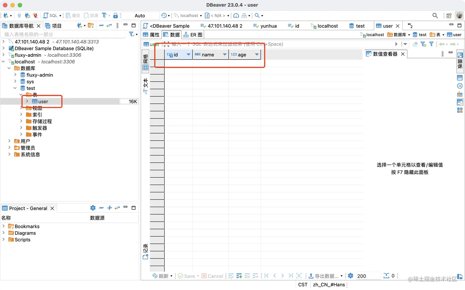Switch to the <DBeaver Sample editor tab

coord(166,26)
